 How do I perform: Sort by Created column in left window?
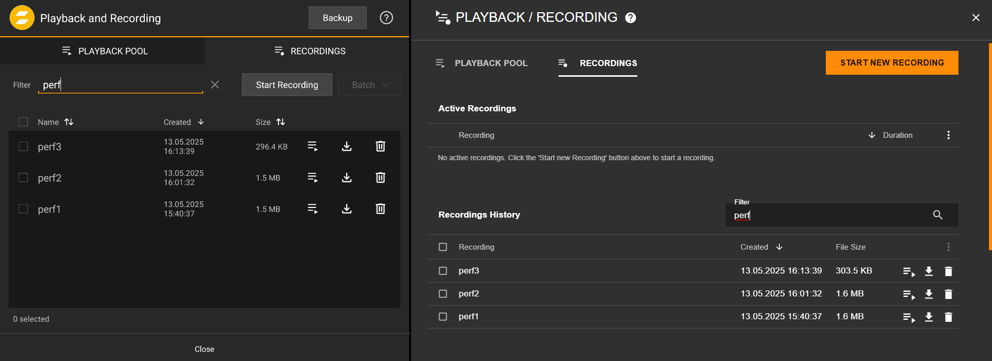tap(183, 122)
